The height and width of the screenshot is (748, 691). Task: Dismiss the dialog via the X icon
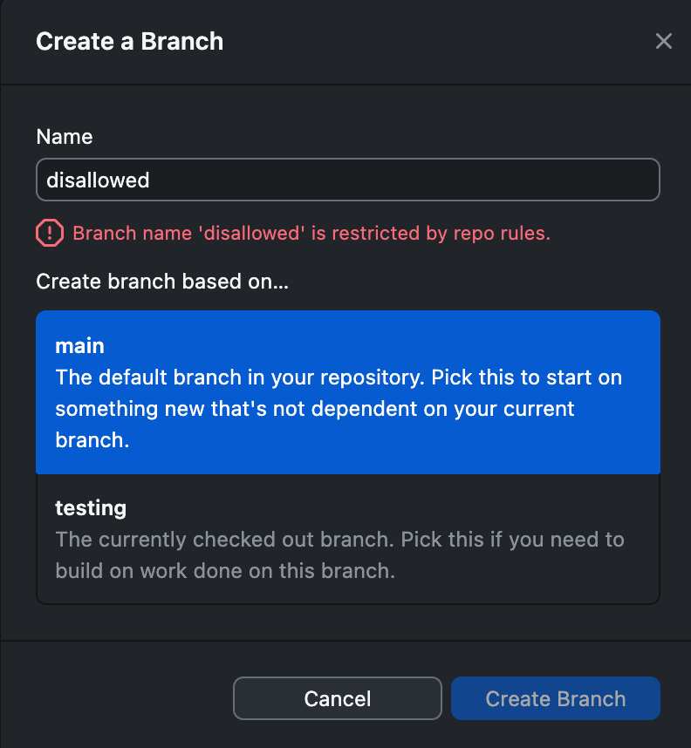tap(664, 41)
